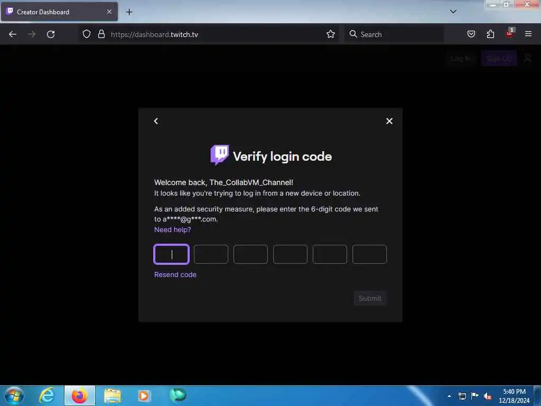
Task: Save page to Pocket
Action: (x=471, y=34)
